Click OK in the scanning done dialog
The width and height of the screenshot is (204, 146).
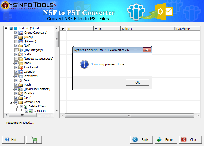click(x=137, y=82)
